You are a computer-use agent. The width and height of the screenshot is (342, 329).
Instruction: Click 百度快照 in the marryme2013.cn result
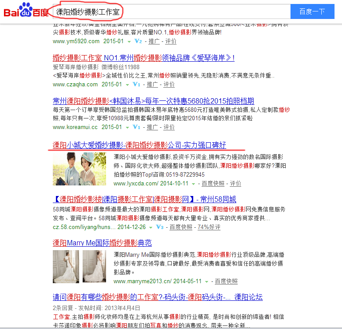tap(226, 281)
